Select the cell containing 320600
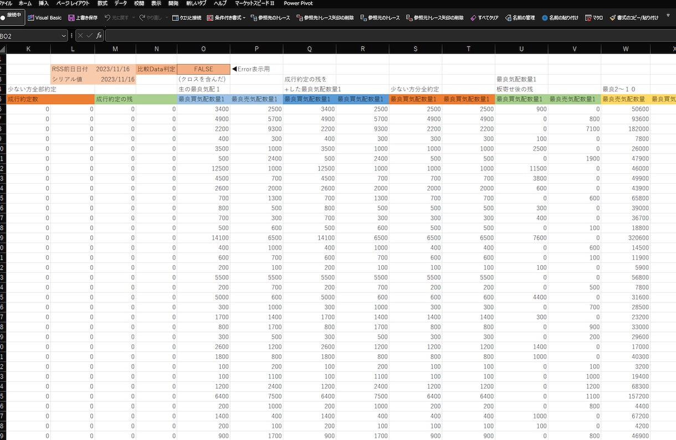This screenshot has width=676, height=440. 626,238
